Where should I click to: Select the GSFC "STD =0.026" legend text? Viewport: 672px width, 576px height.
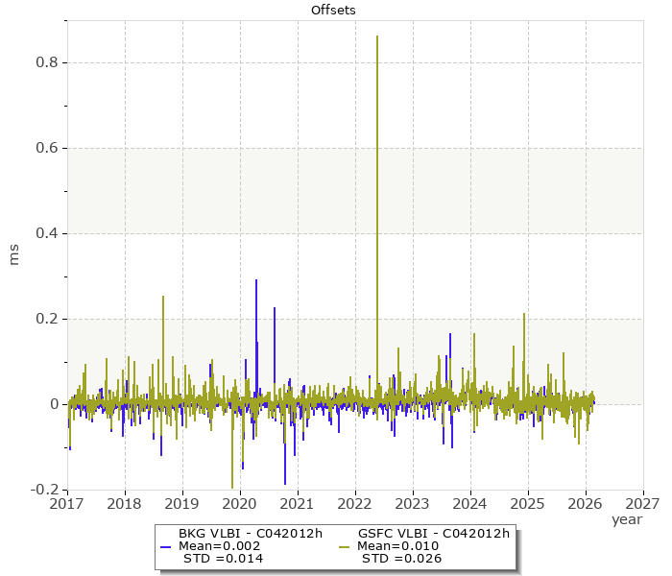click(x=401, y=558)
